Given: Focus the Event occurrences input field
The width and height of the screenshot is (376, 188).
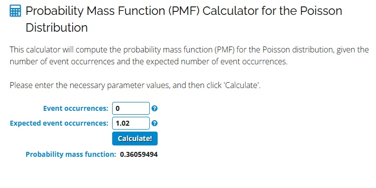Looking at the screenshot, I should coord(131,108).
